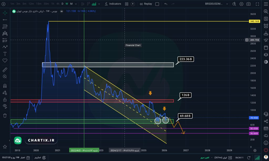Viewport: 269px width, 161px height.
Task: Select the monthly M timeframe
Action: click(x=71, y=4)
